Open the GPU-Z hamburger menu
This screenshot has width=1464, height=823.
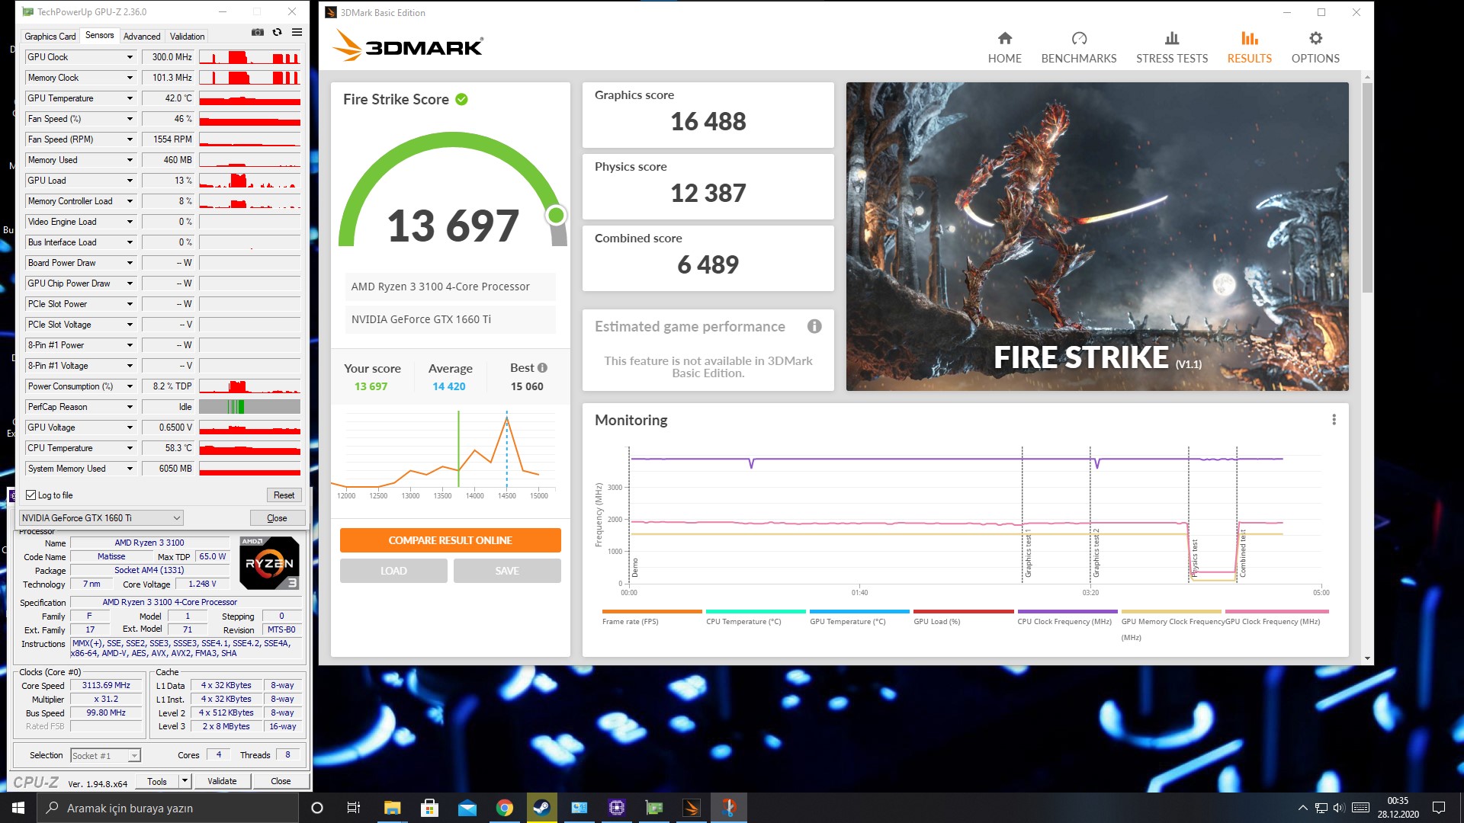[297, 32]
